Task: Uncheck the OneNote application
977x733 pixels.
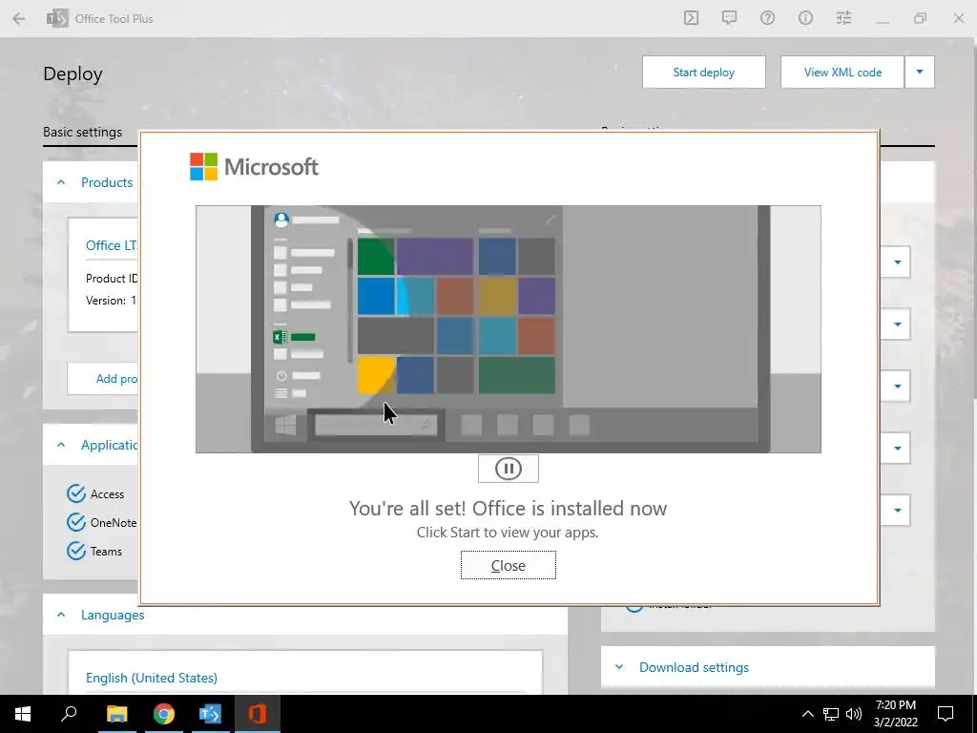Action: (x=76, y=522)
